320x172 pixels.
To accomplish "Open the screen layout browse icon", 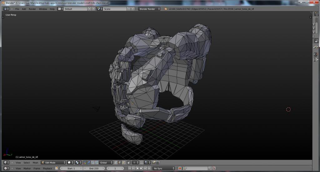I will (60, 9).
